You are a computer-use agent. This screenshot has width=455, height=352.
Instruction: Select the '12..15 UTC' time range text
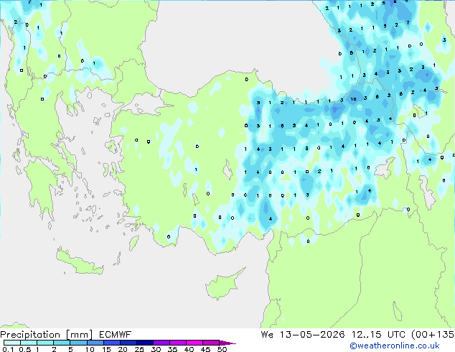[378, 335]
